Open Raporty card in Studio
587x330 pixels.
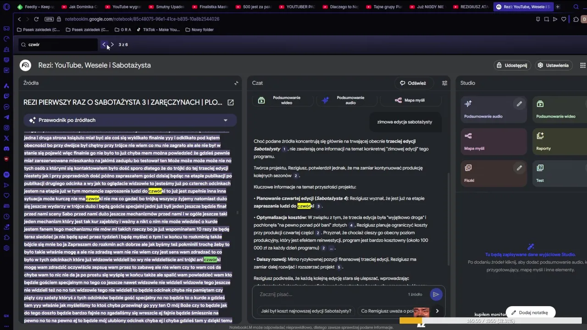[x=560, y=142]
